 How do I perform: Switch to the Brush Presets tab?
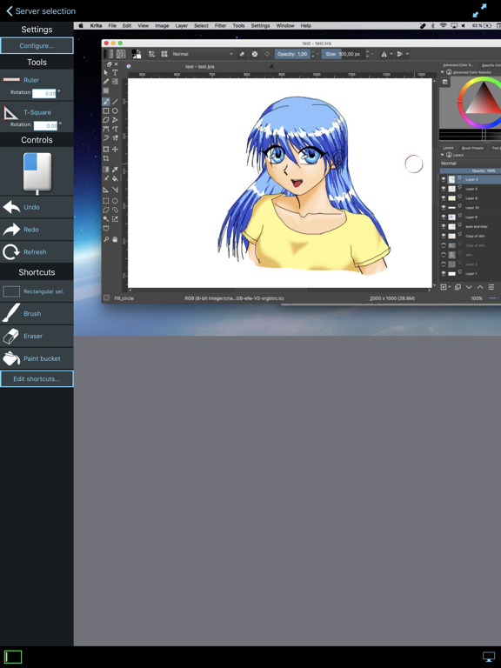tap(472, 148)
